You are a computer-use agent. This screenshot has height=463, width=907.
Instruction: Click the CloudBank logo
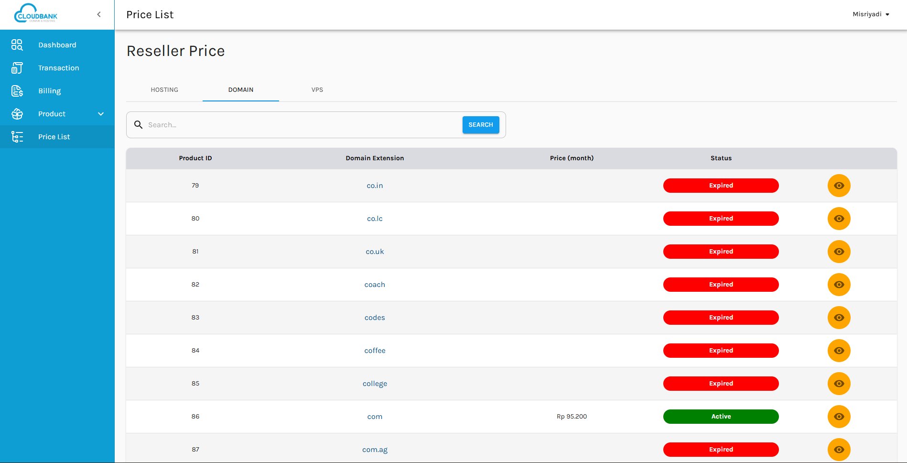(x=36, y=14)
